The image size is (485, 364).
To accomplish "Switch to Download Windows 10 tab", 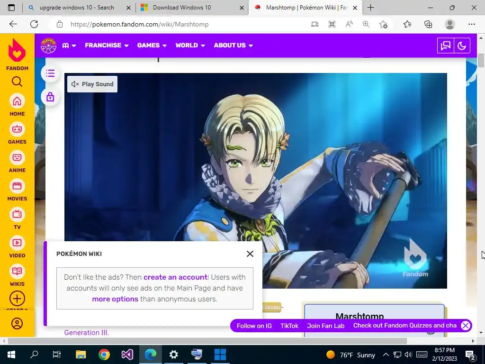I will (192, 8).
